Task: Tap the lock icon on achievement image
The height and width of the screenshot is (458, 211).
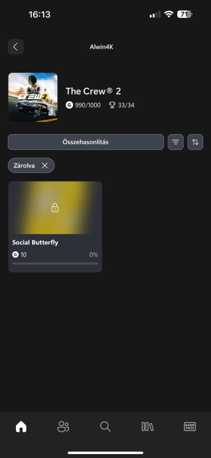Action: pyautogui.click(x=55, y=208)
